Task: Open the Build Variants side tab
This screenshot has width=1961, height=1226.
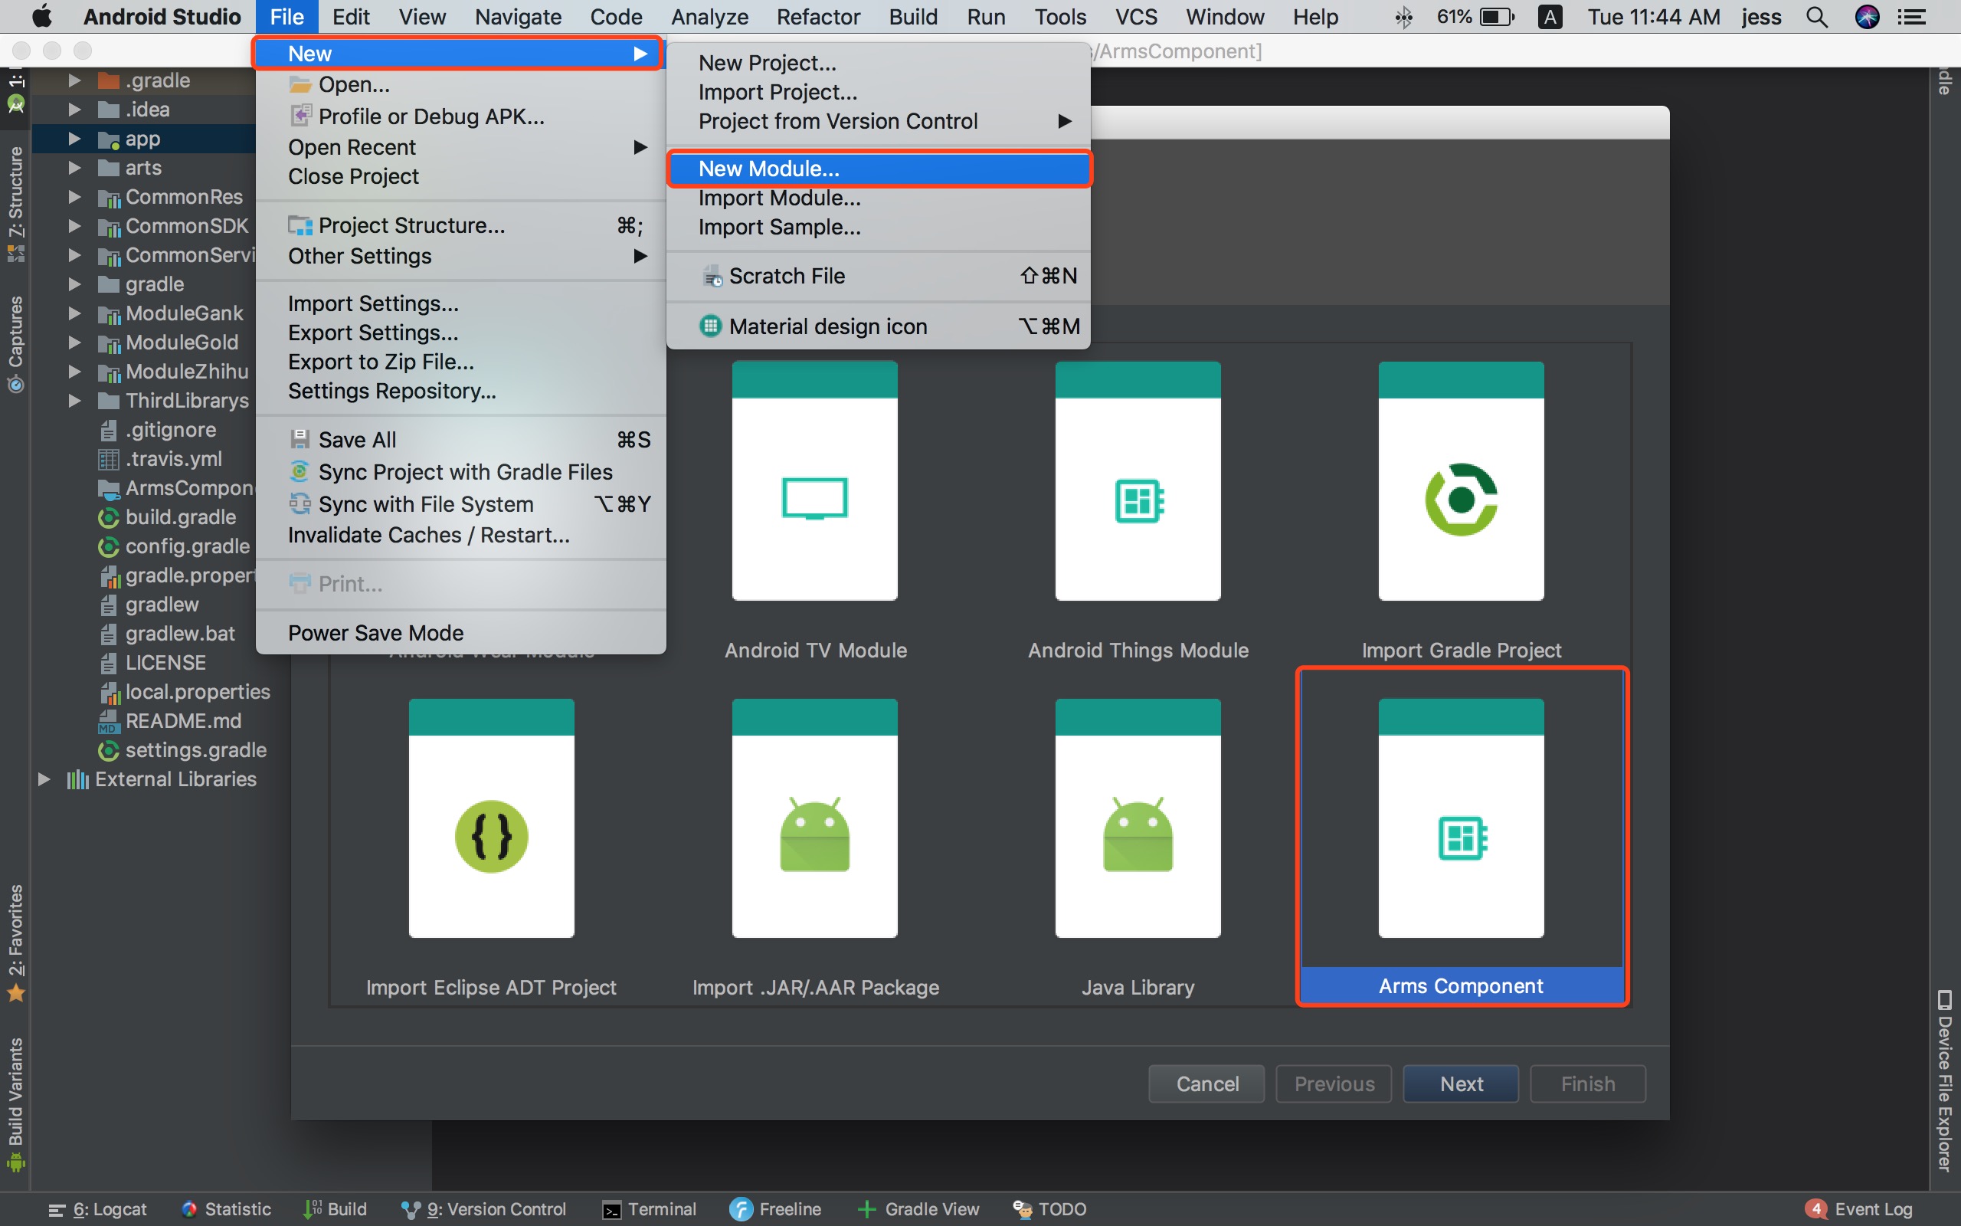Action: [15, 1103]
